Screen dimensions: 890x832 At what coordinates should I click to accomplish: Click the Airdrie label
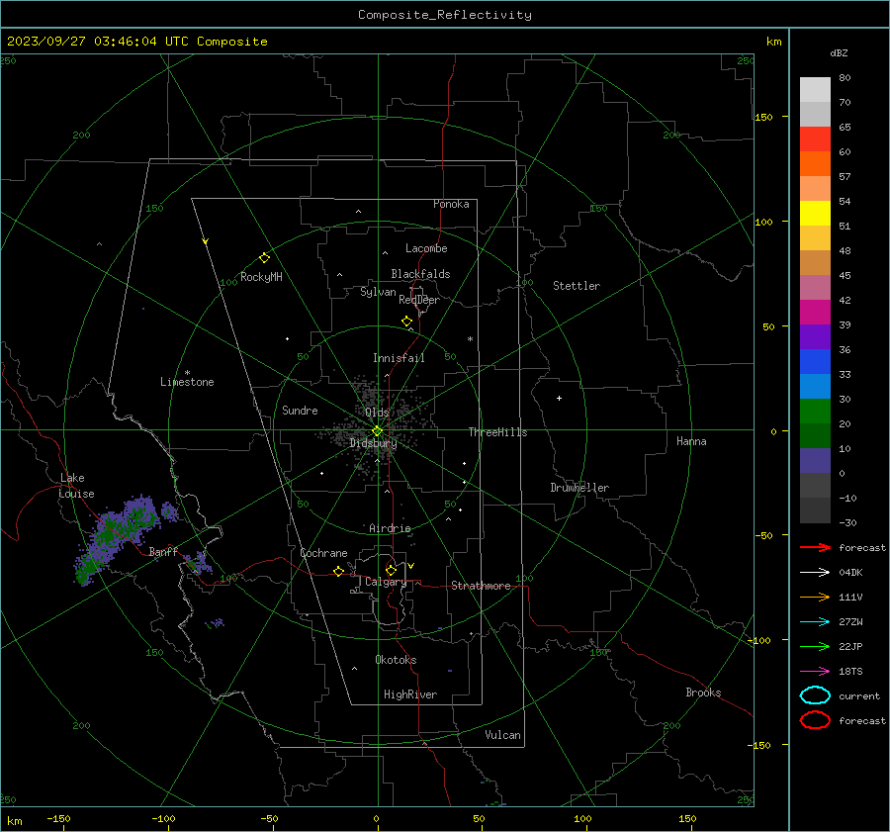pyautogui.click(x=390, y=528)
